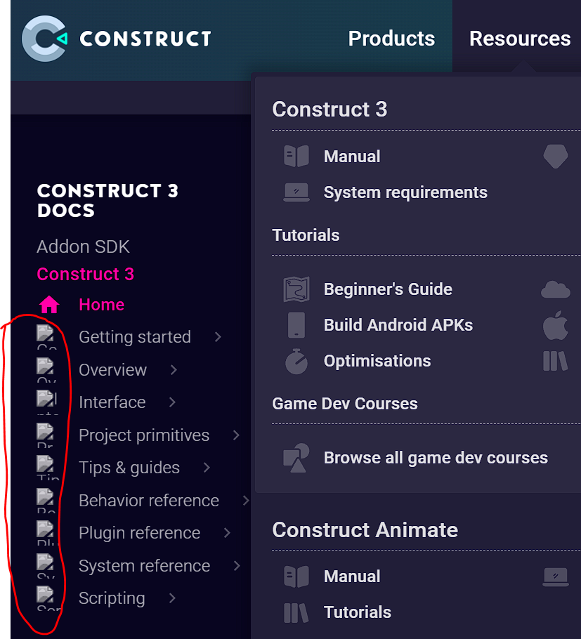Viewport: 581px width, 639px height.
Task: Open the pink Construct 3 docs link
Action: (85, 274)
